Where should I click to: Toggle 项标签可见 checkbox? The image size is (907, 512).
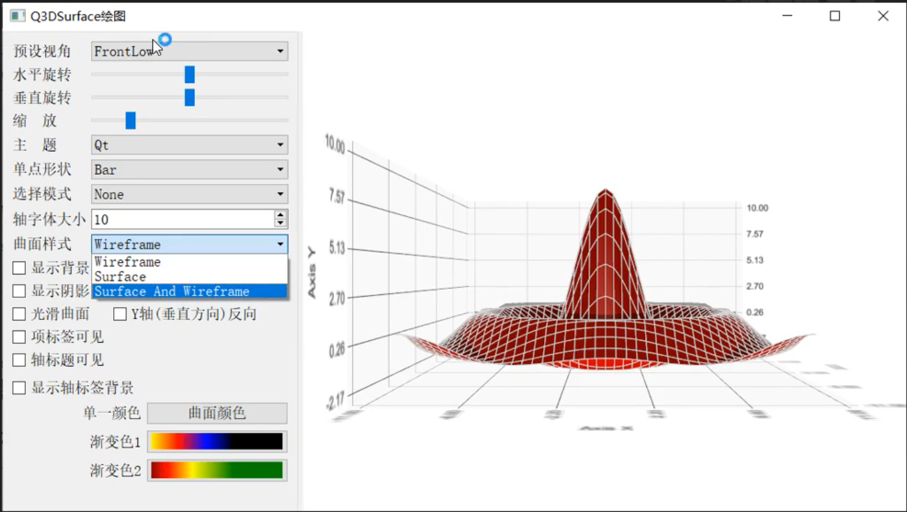(x=20, y=337)
